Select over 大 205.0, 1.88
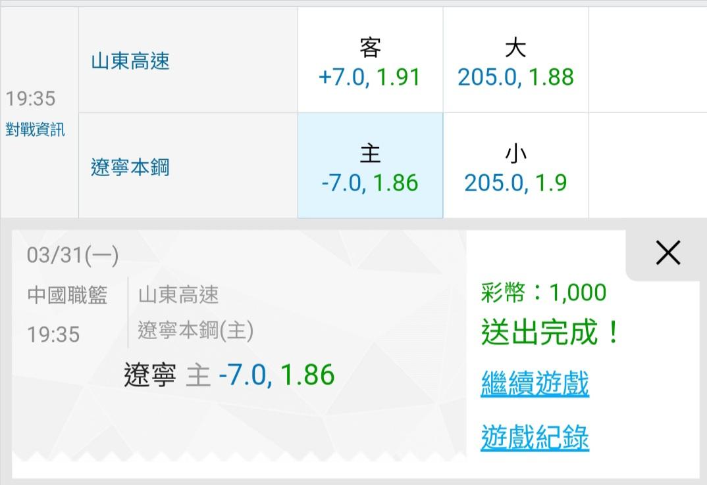Viewport: 707px width, 485px height. [x=516, y=60]
